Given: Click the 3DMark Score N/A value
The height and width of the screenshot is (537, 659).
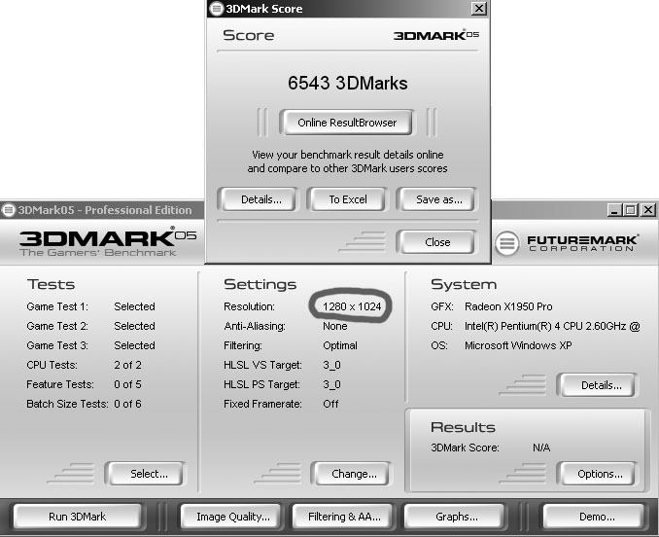Looking at the screenshot, I should [541, 447].
